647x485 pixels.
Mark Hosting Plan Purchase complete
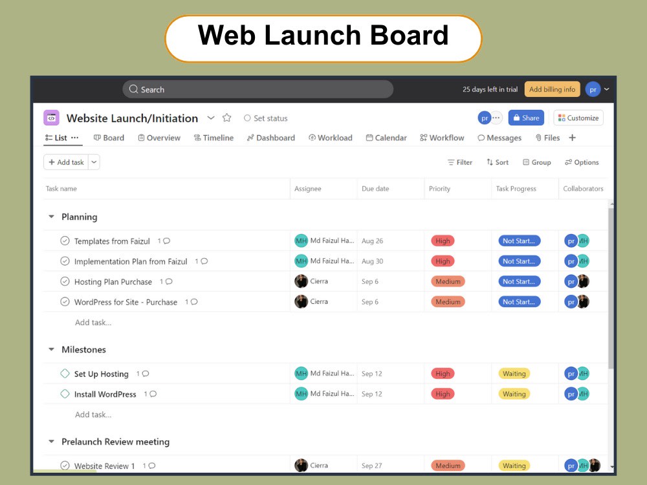coord(65,282)
